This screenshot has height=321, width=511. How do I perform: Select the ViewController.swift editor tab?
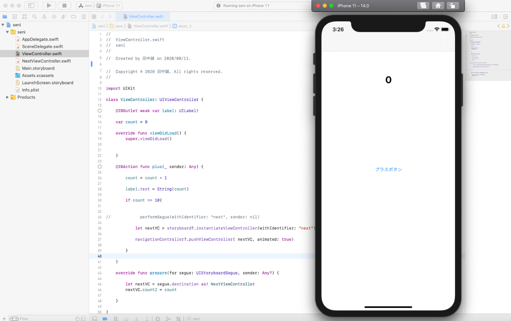pos(143,17)
